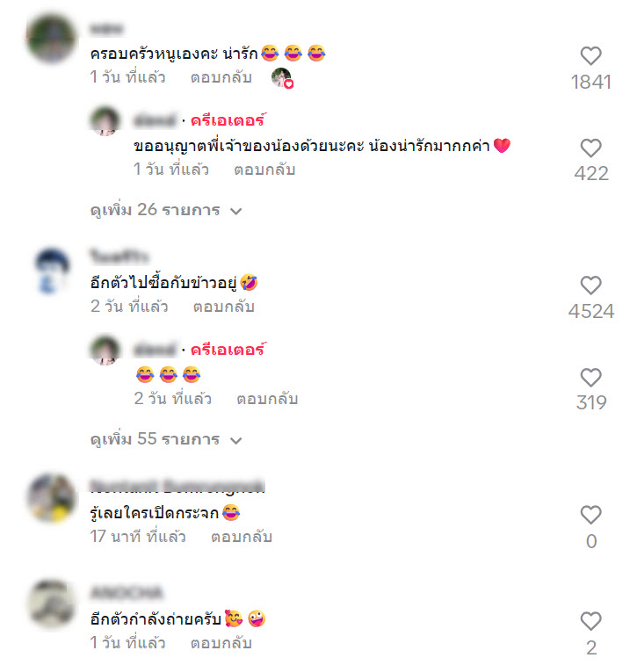Click the chevron beside ดูเพิ่ม 55 รายการ
Screen dimensions: 644x665
235,441
